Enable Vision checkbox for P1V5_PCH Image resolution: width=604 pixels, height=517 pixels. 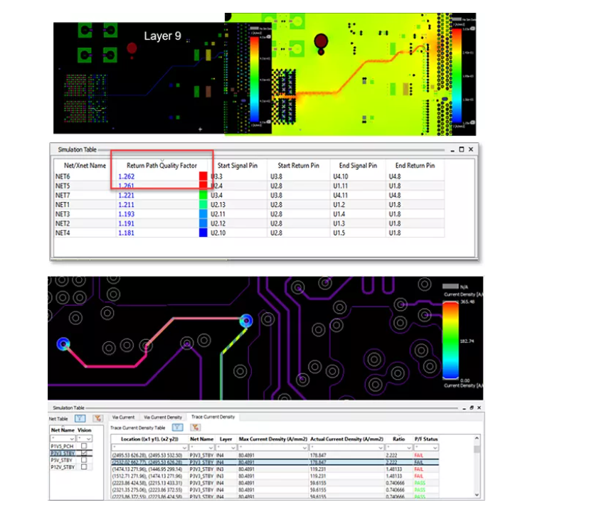click(84, 446)
